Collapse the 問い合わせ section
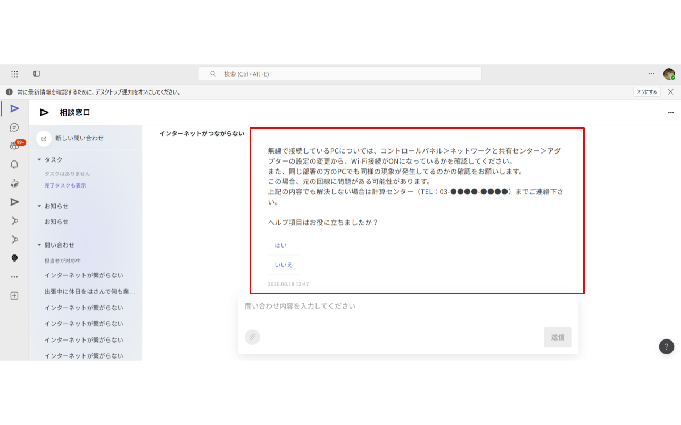Viewport: 681px width, 425px height. (x=55, y=245)
